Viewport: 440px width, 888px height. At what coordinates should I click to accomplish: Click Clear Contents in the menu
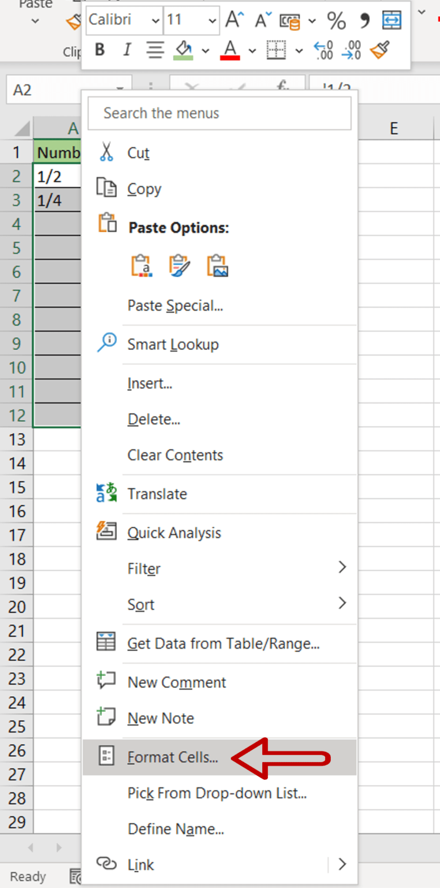click(x=175, y=455)
